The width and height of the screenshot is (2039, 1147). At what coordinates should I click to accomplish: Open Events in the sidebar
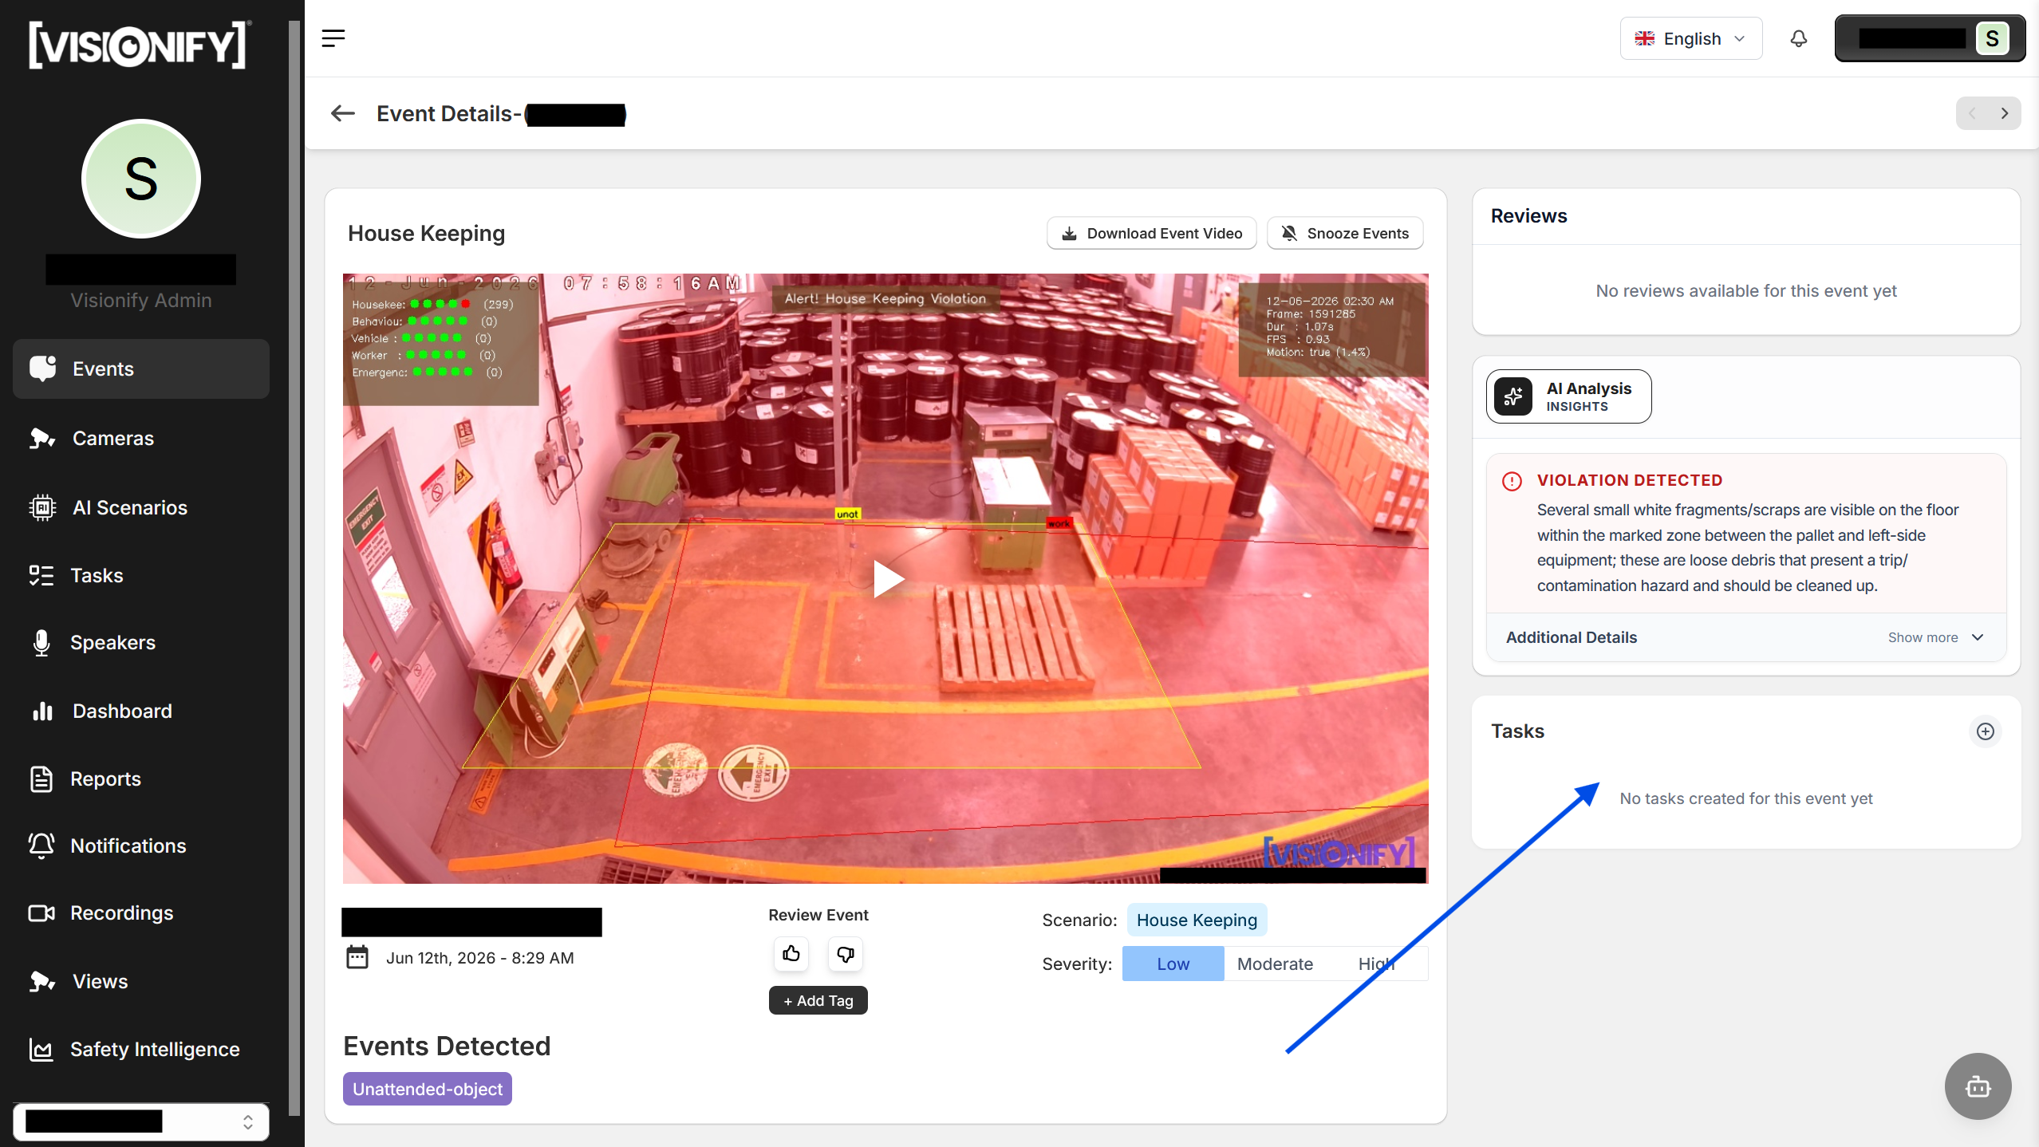click(141, 369)
